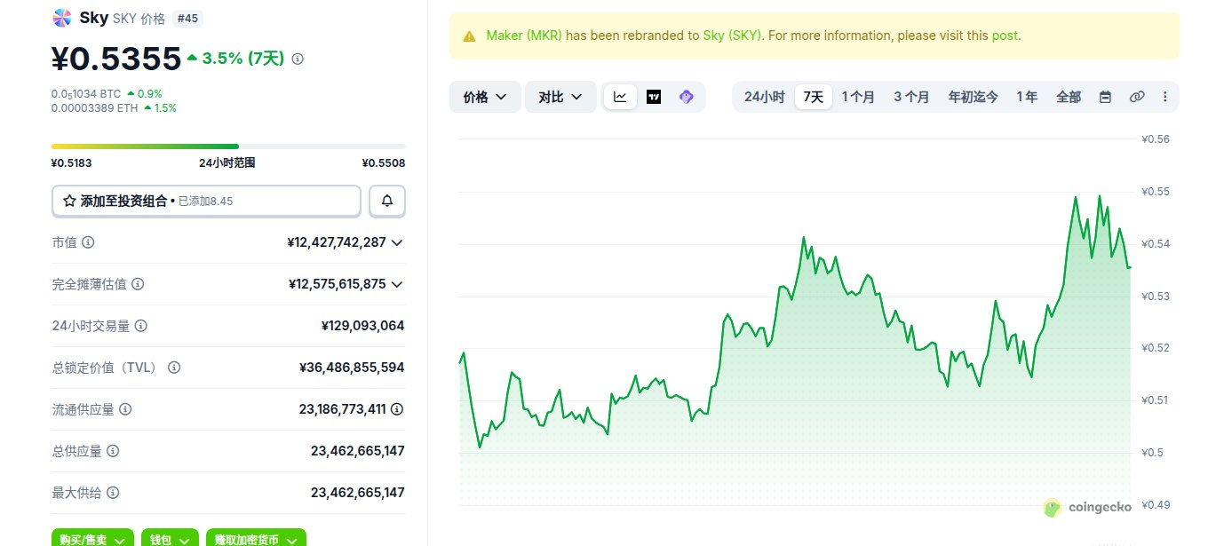Open info tooltip beside 24小时交易量
Viewport: 1208px width, 546px height.
140,326
